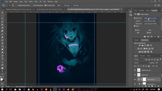Image resolution: width=162 pixels, height=91 pixels.
Task: Select the Hand tool
Action: coord(2,68)
